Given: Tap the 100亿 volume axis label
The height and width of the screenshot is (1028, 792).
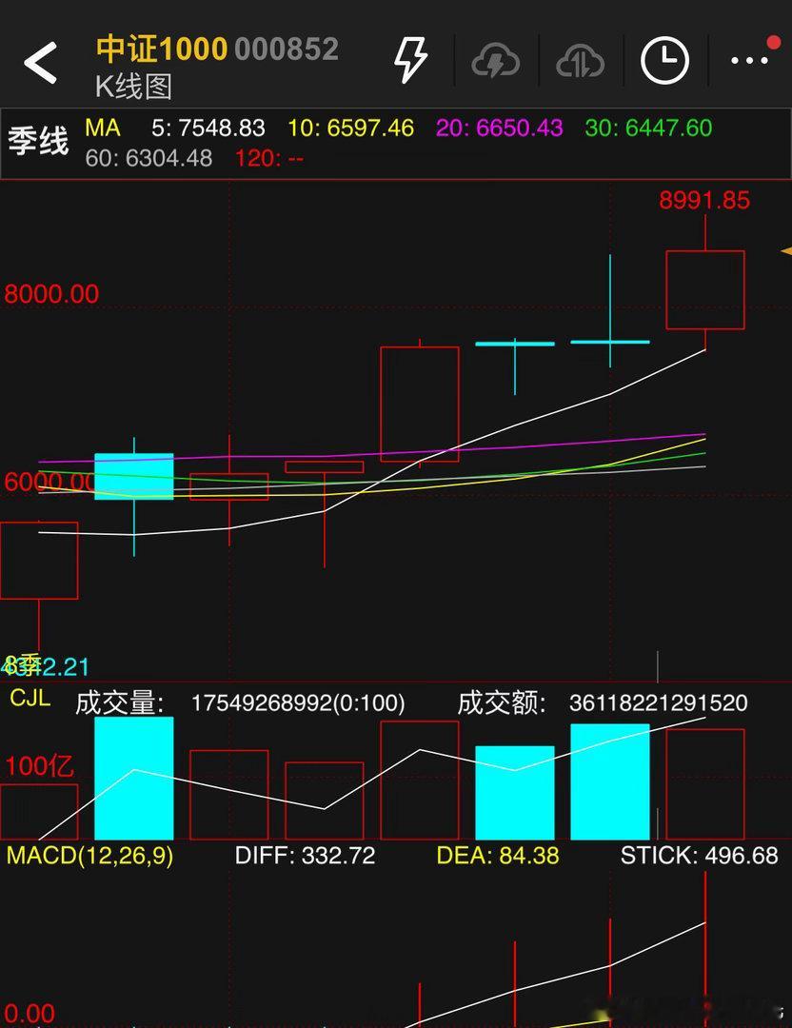Looking at the screenshot, I should point(39,765).
